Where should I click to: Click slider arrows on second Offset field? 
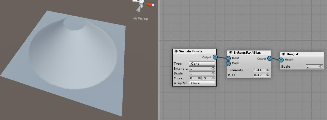point(213,78)
